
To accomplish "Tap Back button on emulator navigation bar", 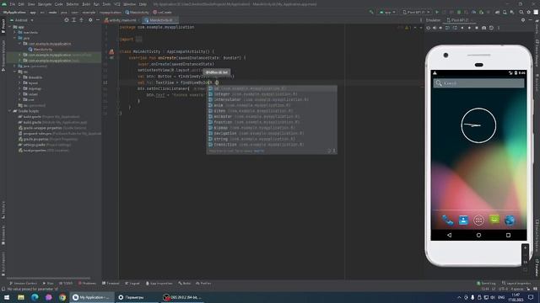I will coord(449,236).
